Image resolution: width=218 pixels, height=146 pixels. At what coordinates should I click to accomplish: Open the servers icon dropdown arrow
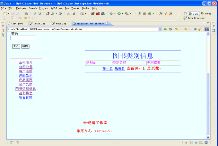tap(56, 13)
